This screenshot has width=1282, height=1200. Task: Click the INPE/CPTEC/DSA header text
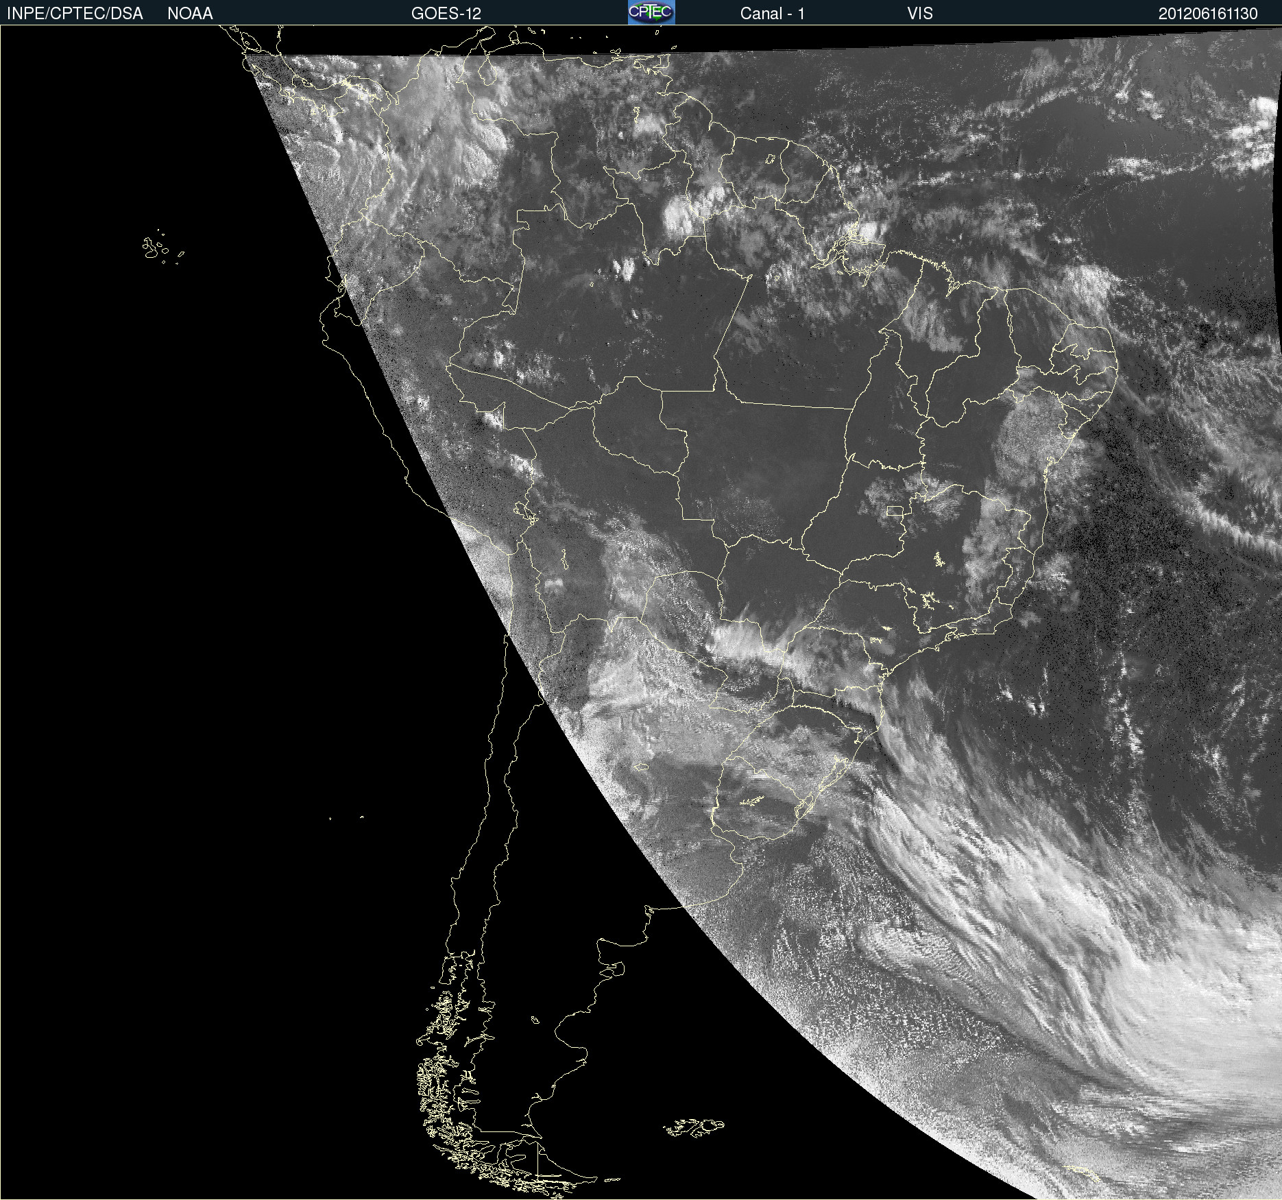coord(75,14)
